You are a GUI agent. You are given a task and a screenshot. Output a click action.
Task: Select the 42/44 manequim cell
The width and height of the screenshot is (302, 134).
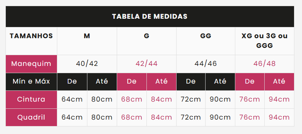[x=146, y=64]
